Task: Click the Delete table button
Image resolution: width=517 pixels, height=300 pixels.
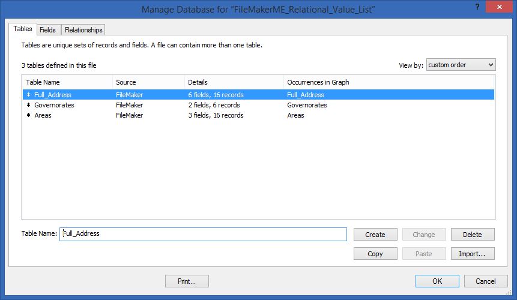Action: 473,235
